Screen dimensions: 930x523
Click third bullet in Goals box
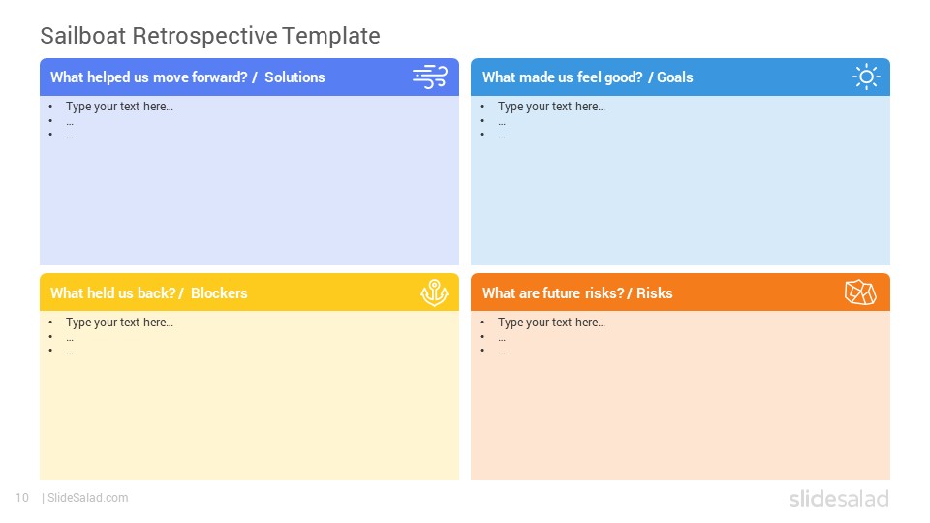pyautogui.click(x=502, y=137)
